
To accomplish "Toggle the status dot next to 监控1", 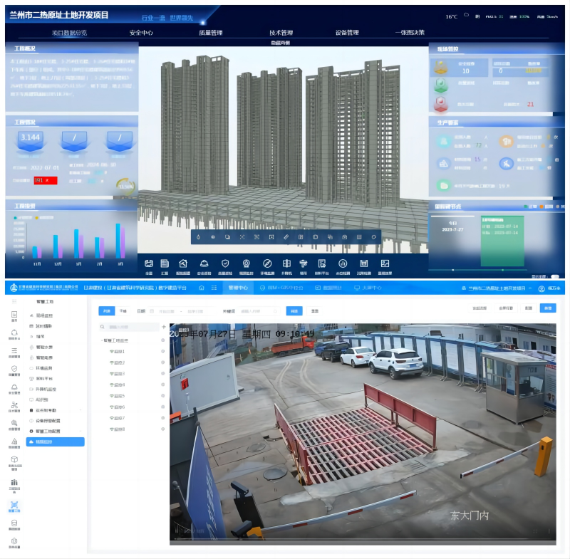I will 163,352.
